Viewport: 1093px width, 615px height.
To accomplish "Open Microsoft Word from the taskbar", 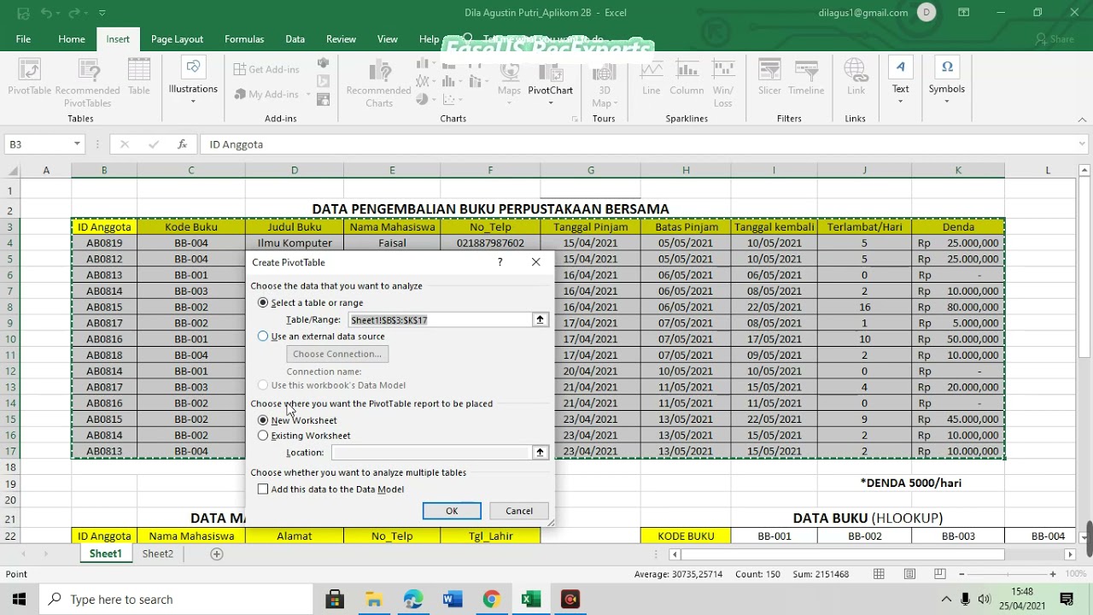I will (453, 600).
